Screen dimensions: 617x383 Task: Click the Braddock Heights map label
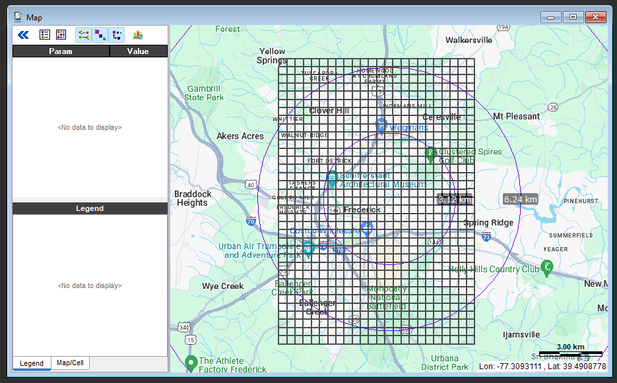193,198
